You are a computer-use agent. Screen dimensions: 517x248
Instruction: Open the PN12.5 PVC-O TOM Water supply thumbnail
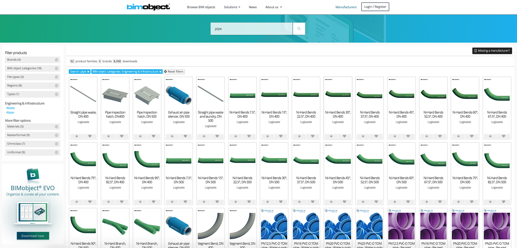[274, 226]
